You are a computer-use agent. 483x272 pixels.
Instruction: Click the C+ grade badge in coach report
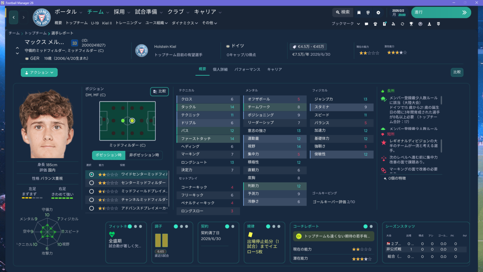[x=299, y=237]
